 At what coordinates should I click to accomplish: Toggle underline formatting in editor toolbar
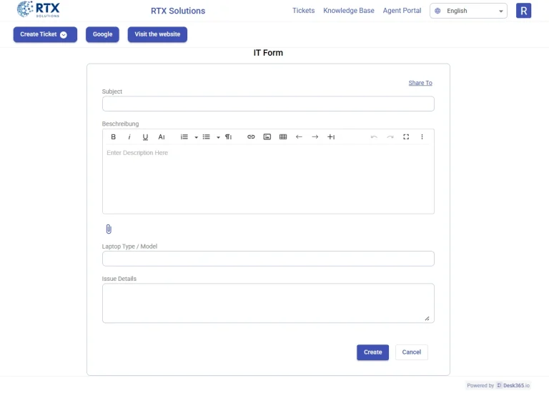(x=145, y=136)
